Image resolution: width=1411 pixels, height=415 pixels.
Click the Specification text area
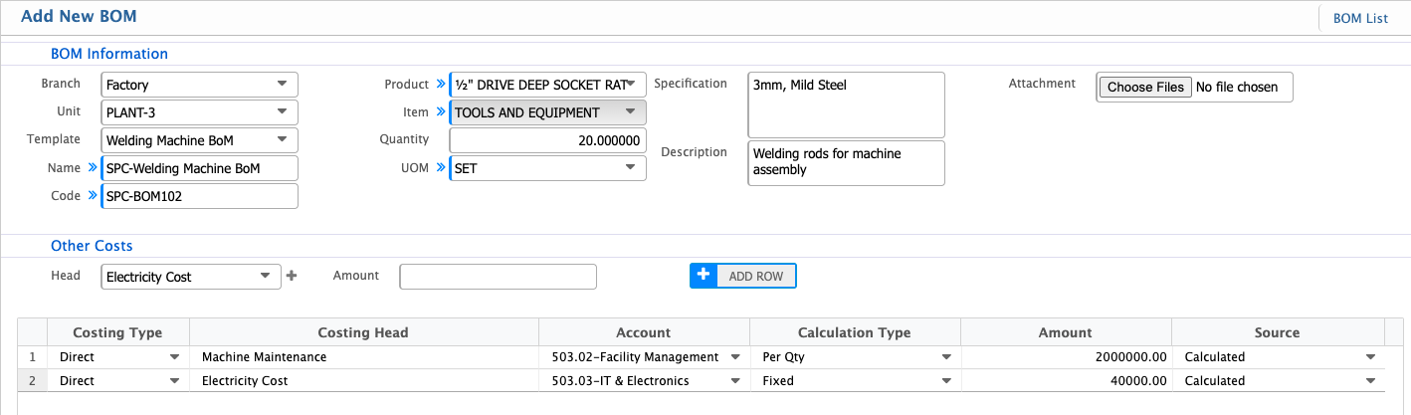(x=845, y=104)
